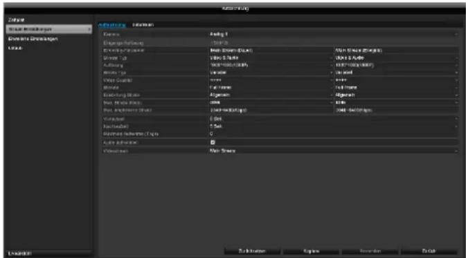Click the automatic-deletion days field showing 0
The height and width of the screenshot is (258, 466).
pos(333,134)
